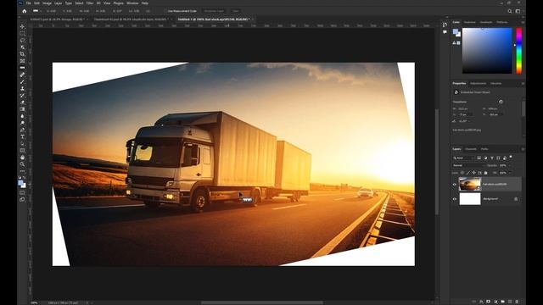Select the Dodge tool
The image size is (543, 305).
pyautogui.click(x=23, y=123)
